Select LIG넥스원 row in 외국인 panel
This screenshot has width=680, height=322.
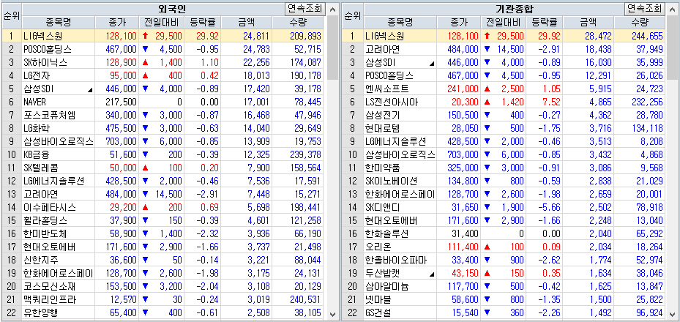coord(163,36)
